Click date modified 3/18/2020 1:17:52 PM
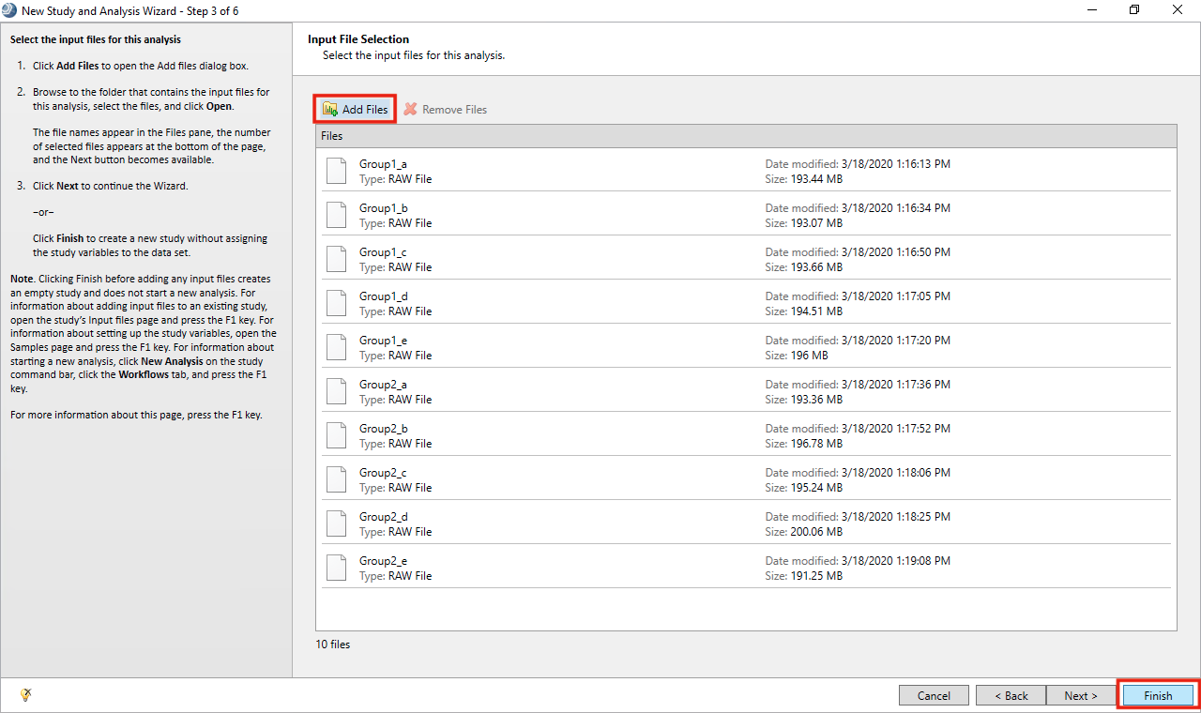Image resolution: width=1201 pixels, height=713 pixels. pos(896,429)
